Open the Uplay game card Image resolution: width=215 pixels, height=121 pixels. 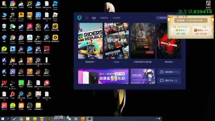coord(116,41)
